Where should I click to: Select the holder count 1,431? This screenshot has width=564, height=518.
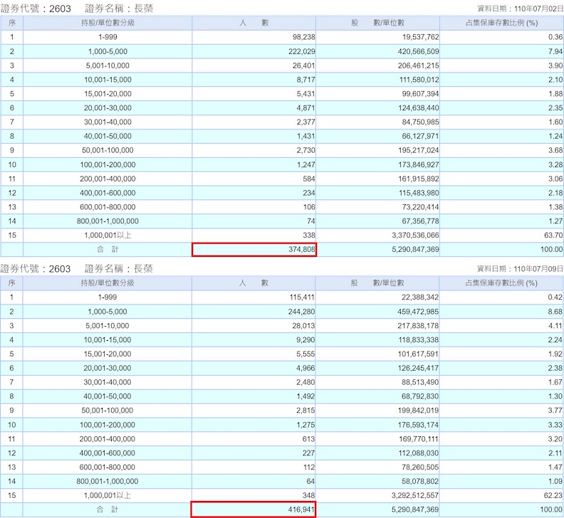[x=305, y=136]
